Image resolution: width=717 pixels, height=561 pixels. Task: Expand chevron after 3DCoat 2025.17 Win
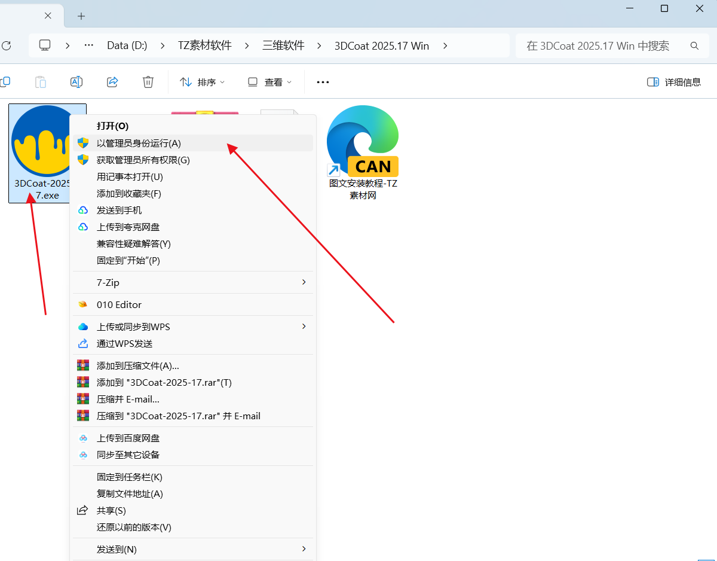coord(445,45)
